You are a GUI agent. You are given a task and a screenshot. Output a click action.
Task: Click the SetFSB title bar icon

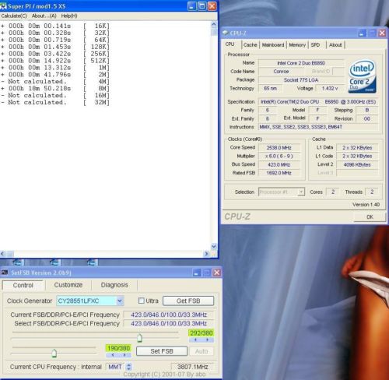[5, 273]
